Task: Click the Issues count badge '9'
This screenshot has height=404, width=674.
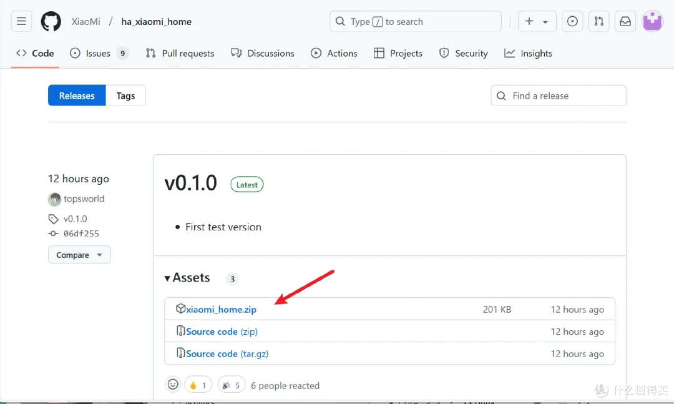Action: click(x=122, y=53)
